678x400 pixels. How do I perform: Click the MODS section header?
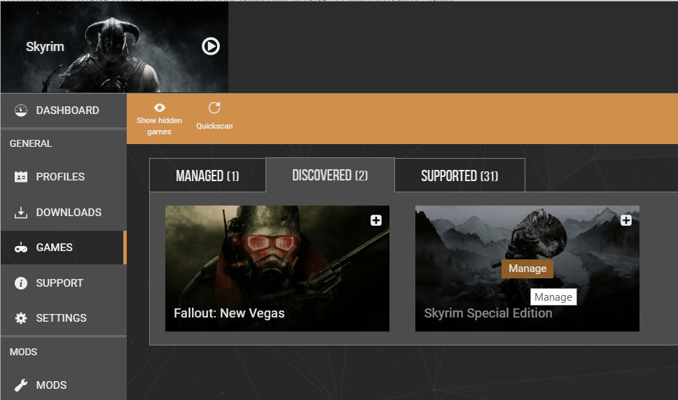click(23, 352)
